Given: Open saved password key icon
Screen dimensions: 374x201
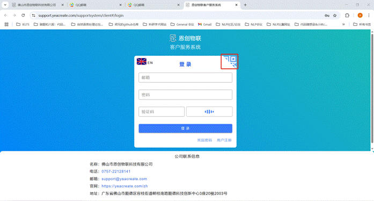Looking at the screenshot, I should tap(327, 16).
